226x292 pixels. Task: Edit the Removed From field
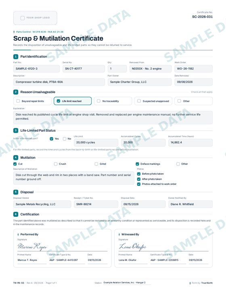click(x=151, y=69)
